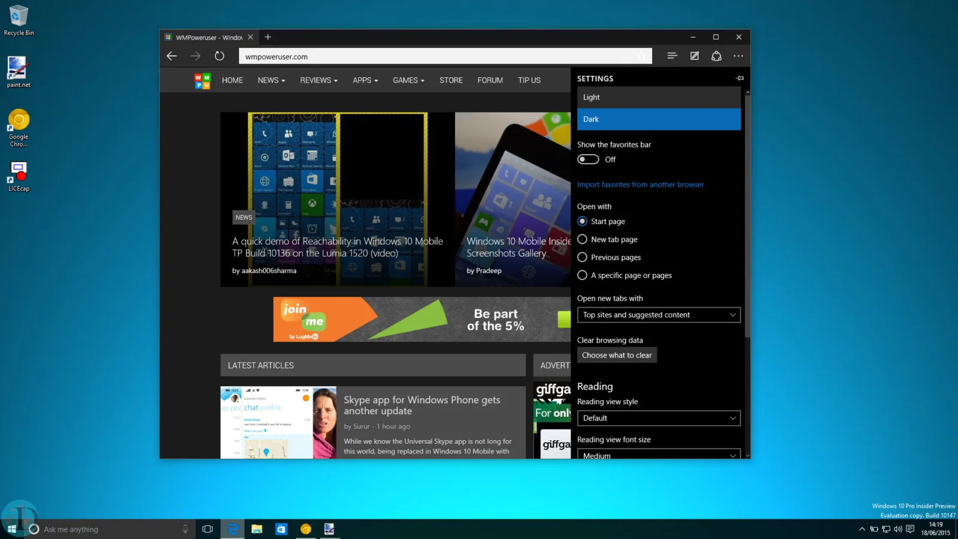This screenshot has width=958, height=539.
Task: Open the STORE nav item
Action: 451,80
